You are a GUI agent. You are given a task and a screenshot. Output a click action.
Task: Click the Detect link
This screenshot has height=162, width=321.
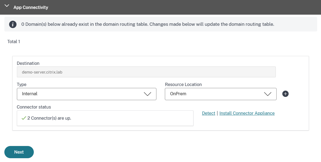pyautogui.click(x=208, y=113)
